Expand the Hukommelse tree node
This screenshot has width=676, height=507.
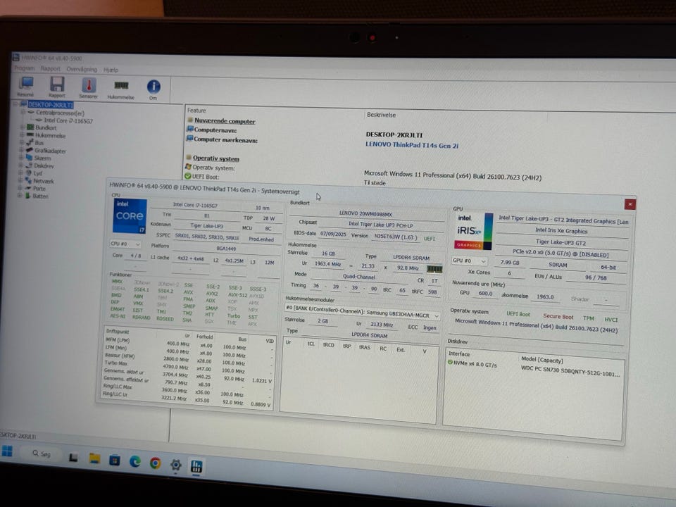pyautogui.click(x=22, y=135)
